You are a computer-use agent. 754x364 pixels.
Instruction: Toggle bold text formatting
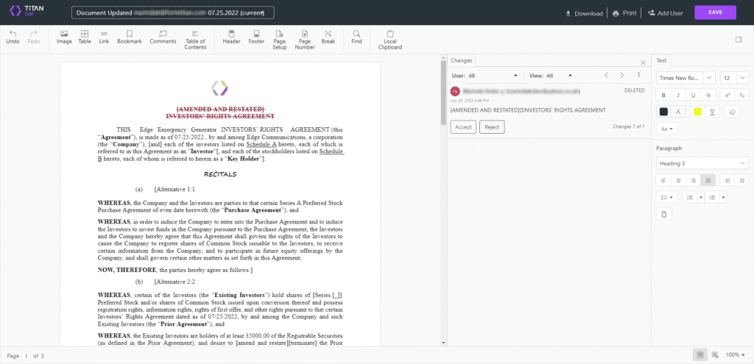point(663,95)
